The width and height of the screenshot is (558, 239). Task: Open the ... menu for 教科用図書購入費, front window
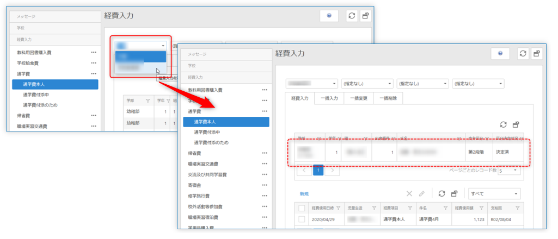coord(265,90)
